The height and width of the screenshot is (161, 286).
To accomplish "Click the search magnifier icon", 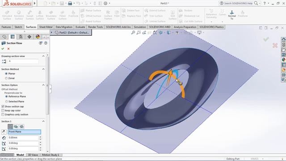I will pos(256,3).
